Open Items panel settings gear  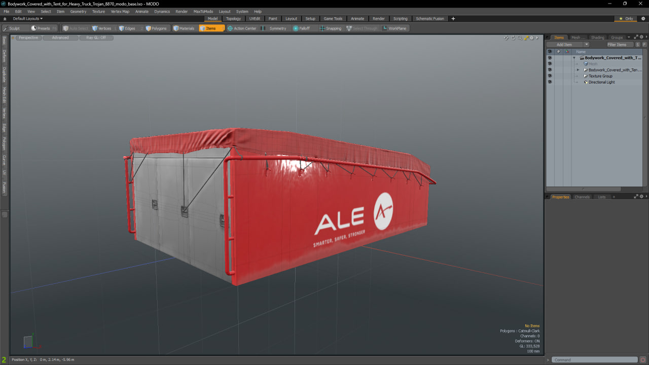[641, 37]
